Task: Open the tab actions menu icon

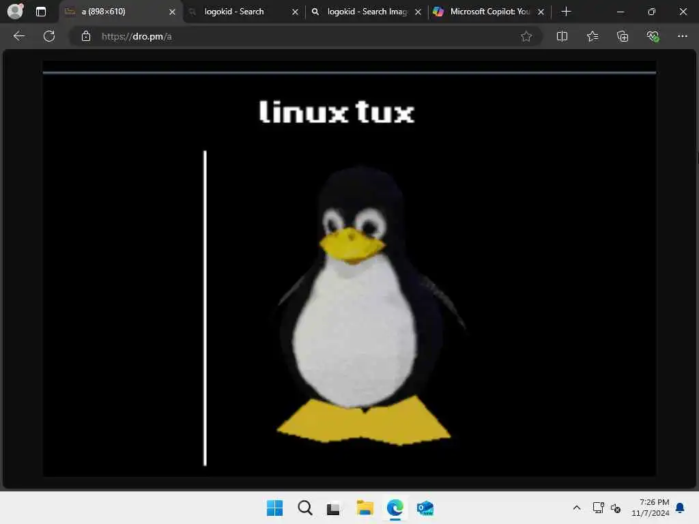Action: pyautogui.click(x=40, y=12)
